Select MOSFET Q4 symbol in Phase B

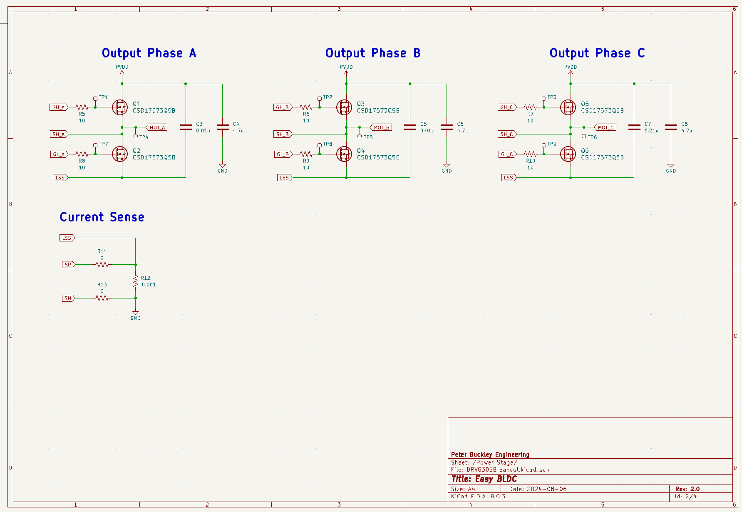[344, 154]
